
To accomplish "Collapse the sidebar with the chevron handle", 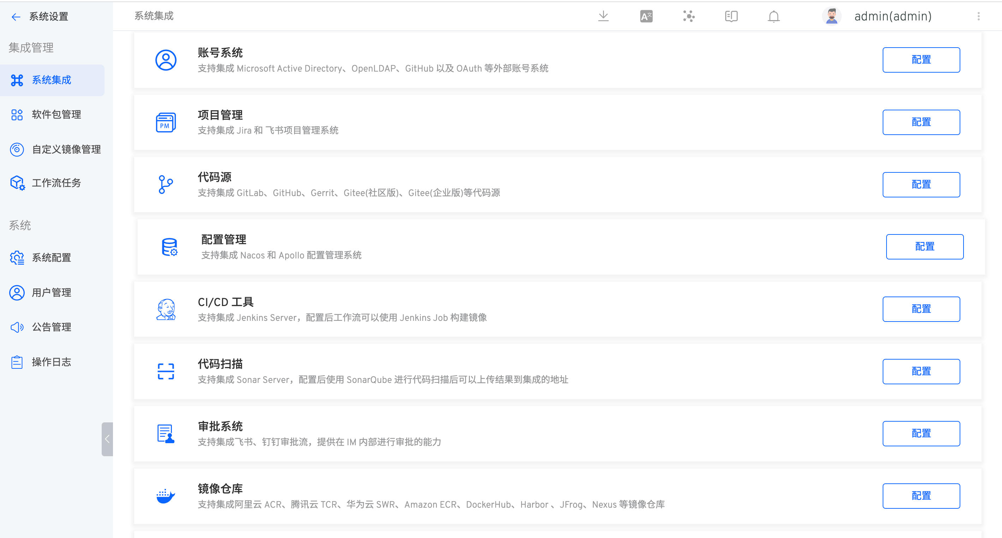I will [x=107, y=439].
